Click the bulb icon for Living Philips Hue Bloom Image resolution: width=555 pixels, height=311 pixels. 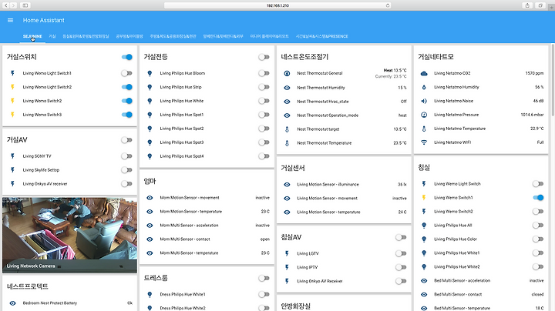click(150, 73)
